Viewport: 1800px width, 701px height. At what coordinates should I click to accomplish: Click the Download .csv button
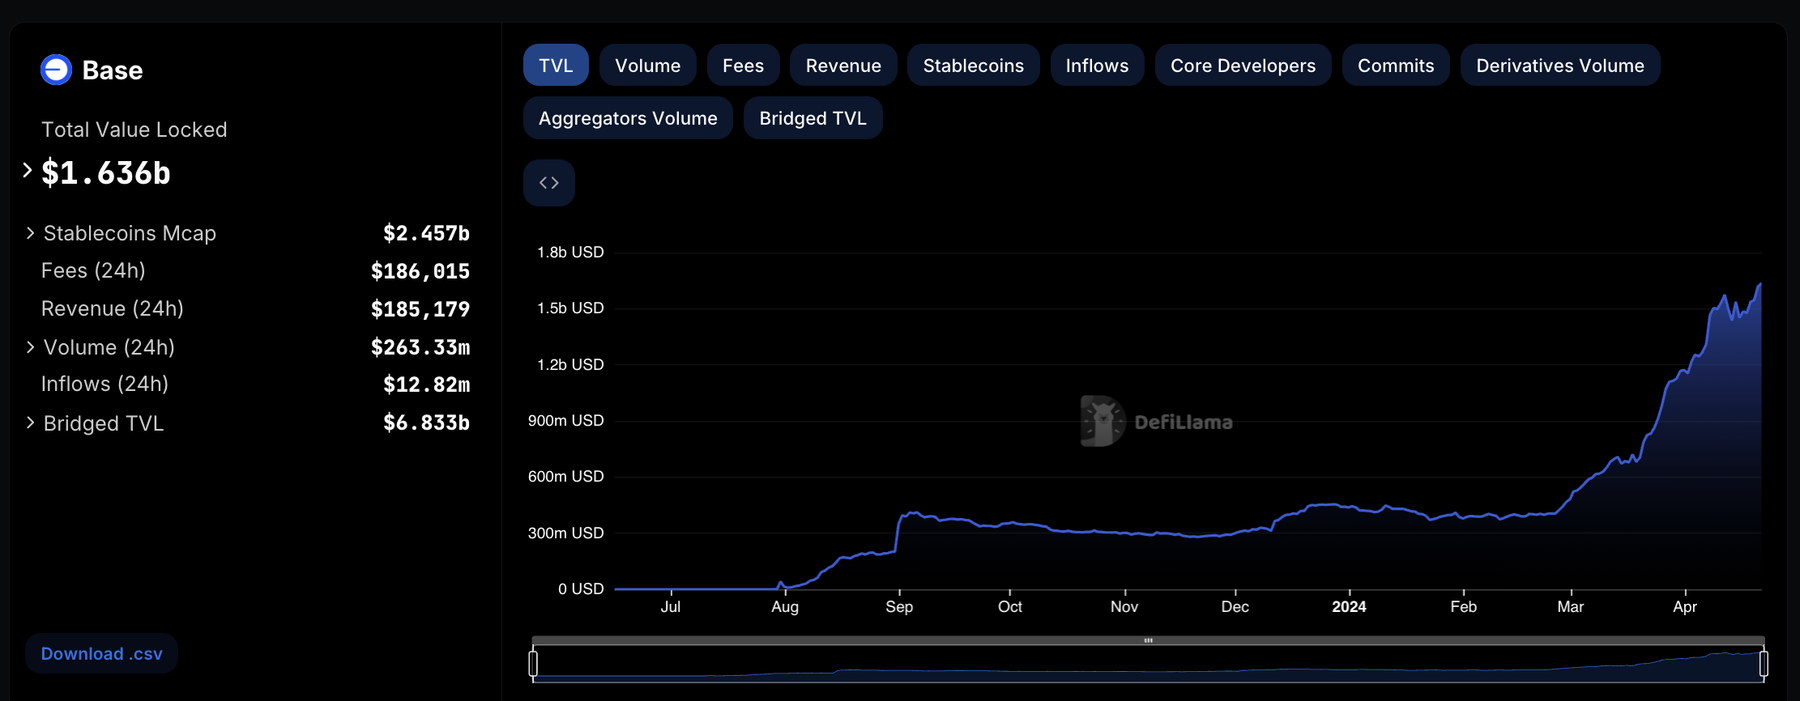point(101,653)
